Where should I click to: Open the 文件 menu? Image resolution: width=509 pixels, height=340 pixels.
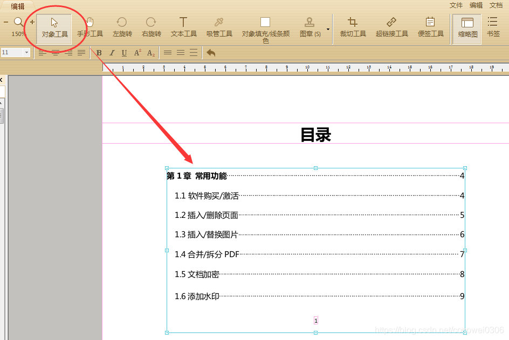click(x=456, y=5)
